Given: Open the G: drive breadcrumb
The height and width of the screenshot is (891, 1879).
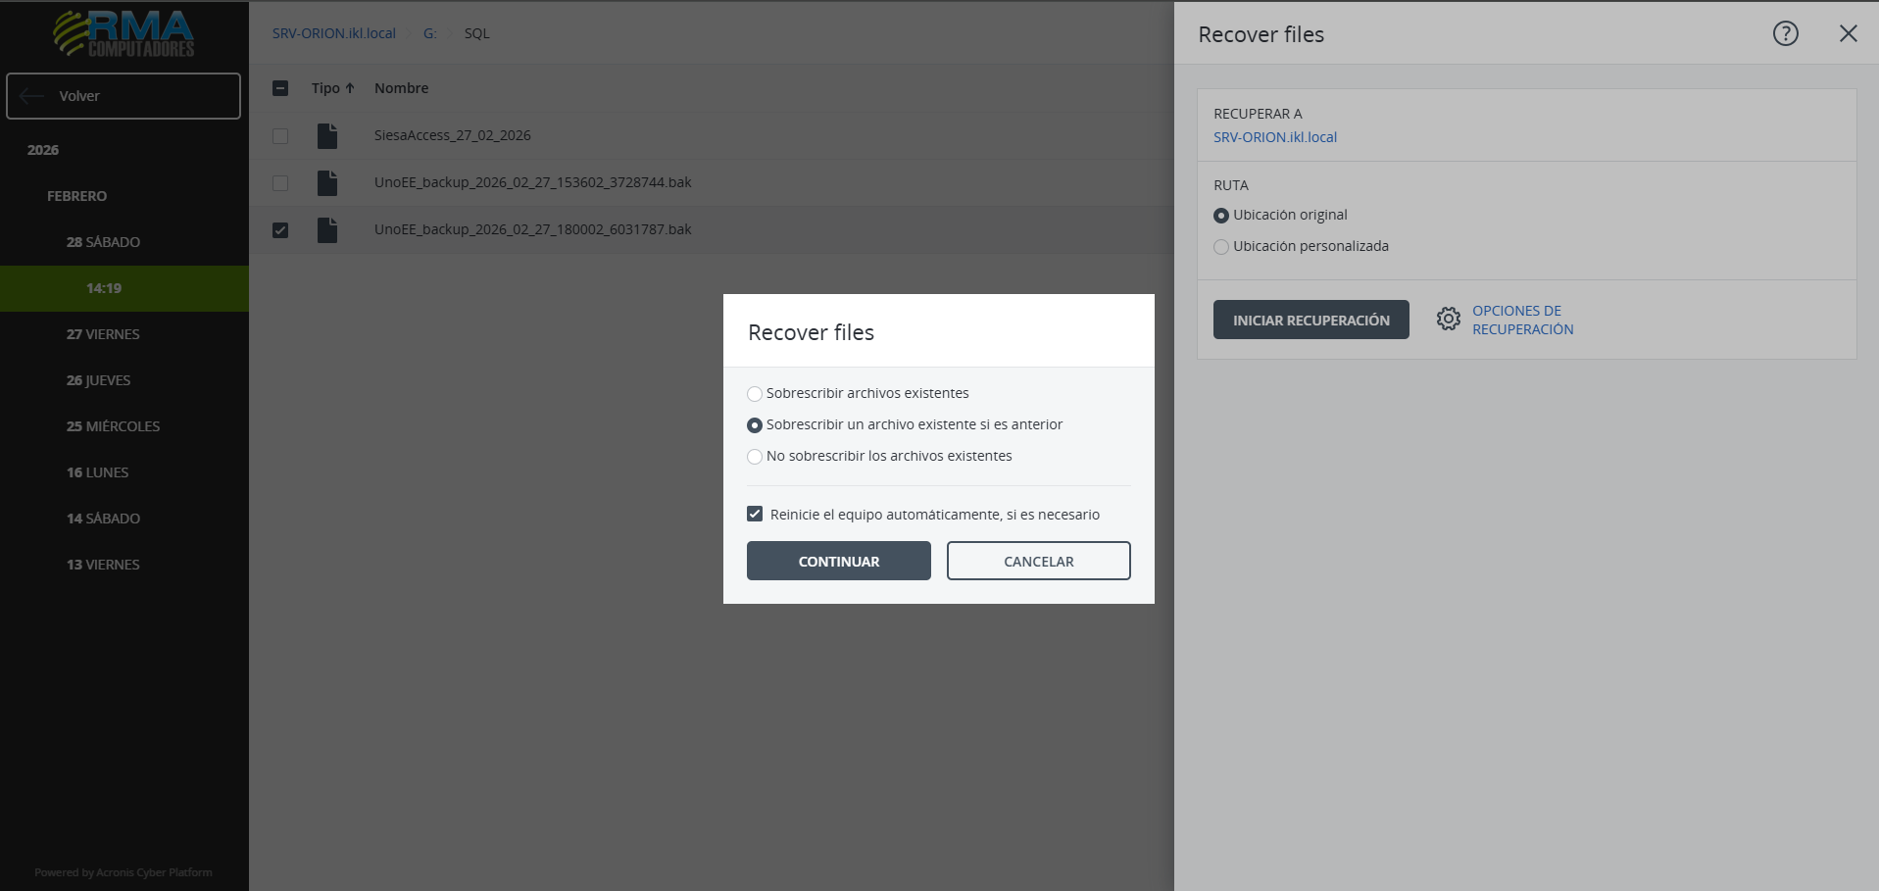Looking at the screenshot, I should (429, 33).
